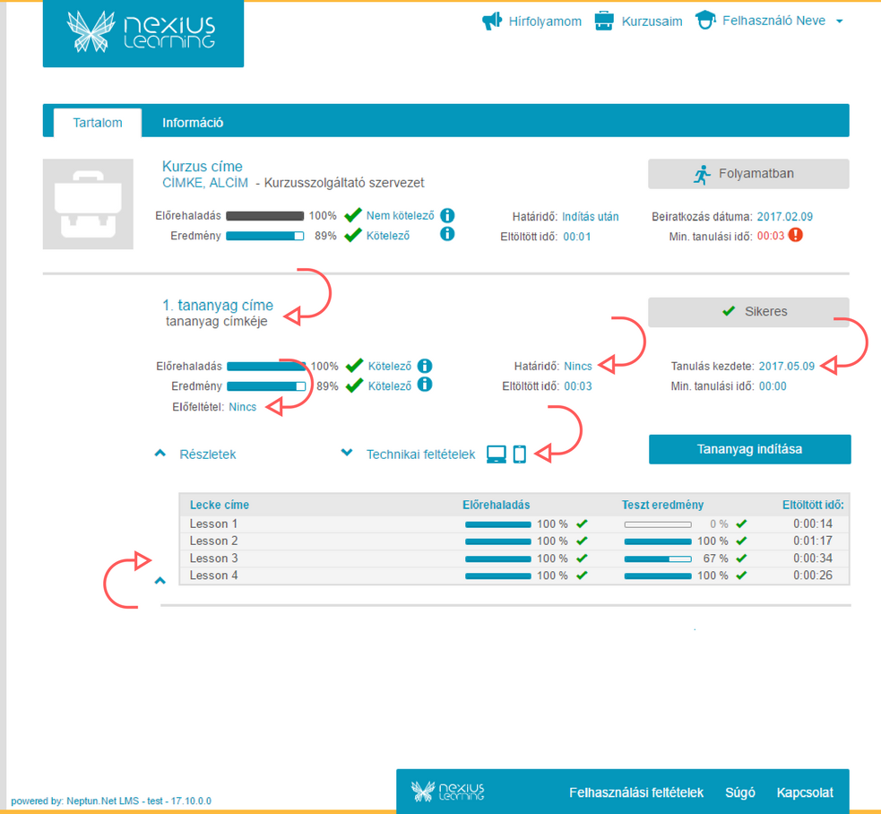
Task: Click the Kurzusaim briefcase icon
Action: 605,22
